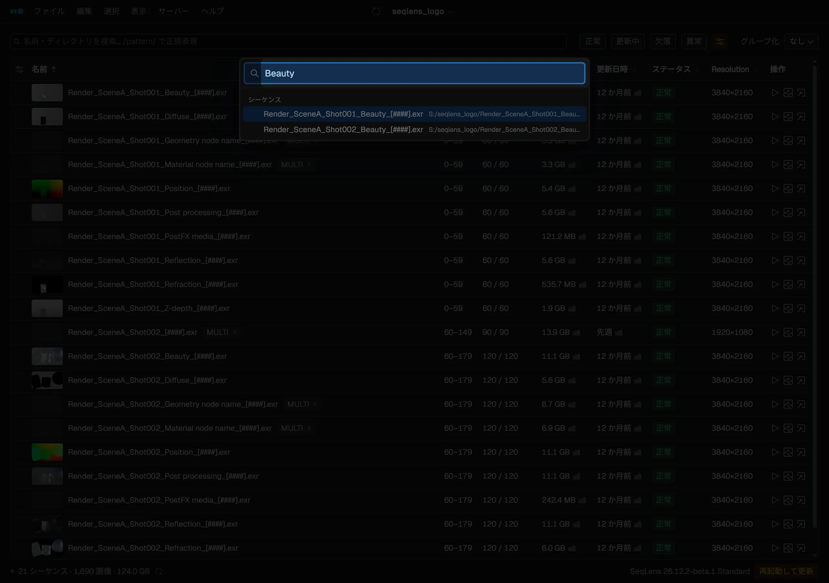Screen dimensions: 829x583
Task: Select Shot001_Beauty result in search popup
Action: click(414, 114)
